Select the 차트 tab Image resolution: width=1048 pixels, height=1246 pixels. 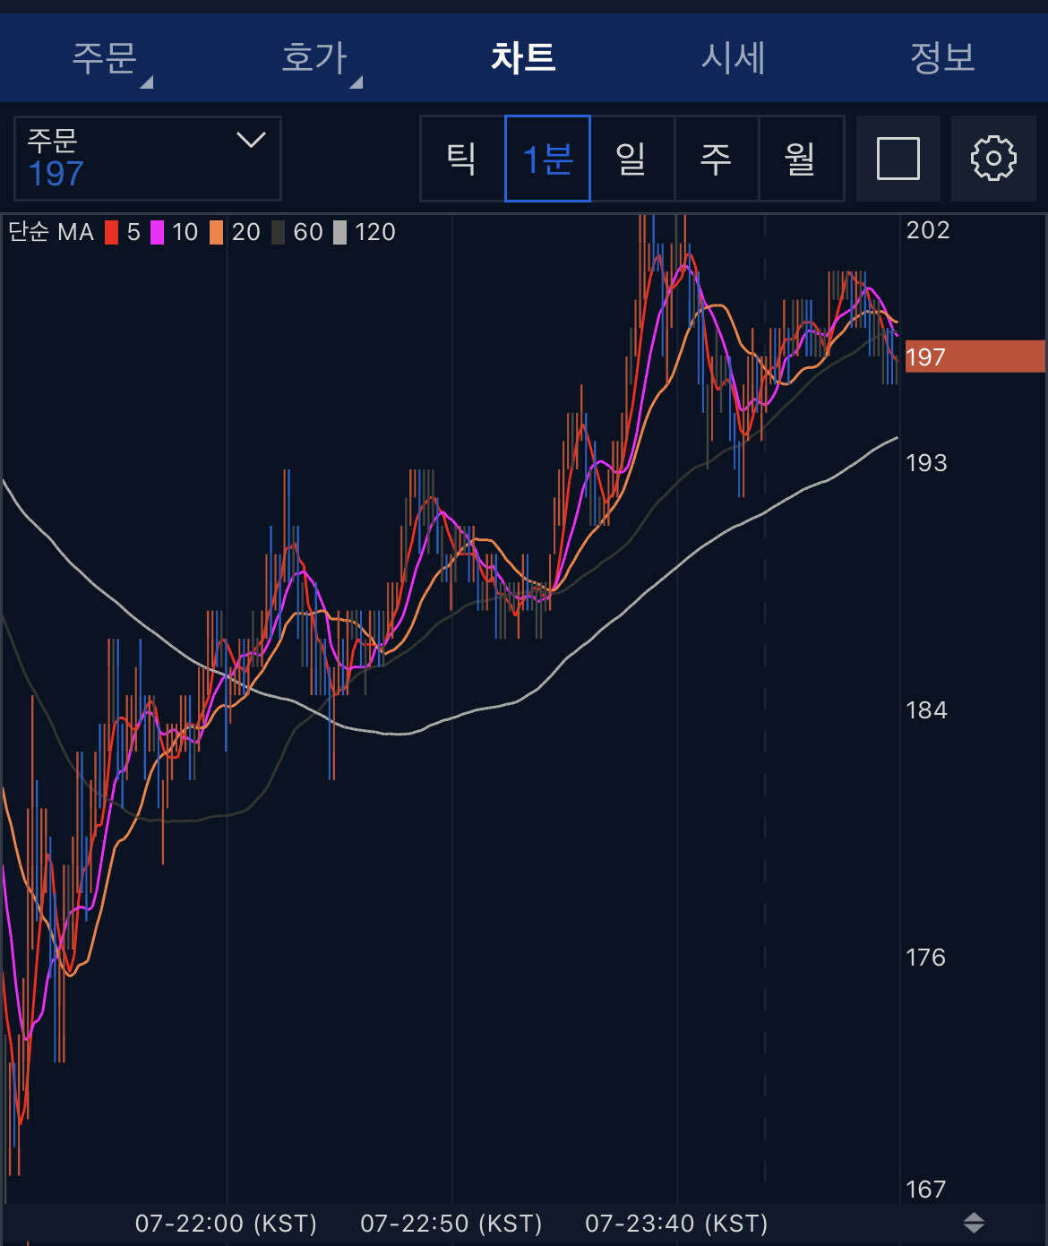[x=523, y=58]
